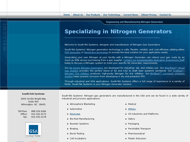Click the Atmosphere Blanketing list item
The image size is (190, 142).
(82, 104)
